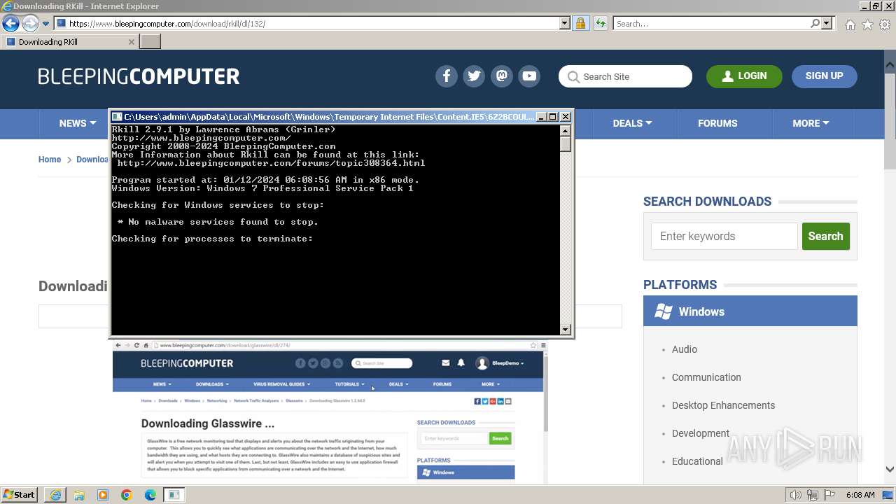Image resolution: width=896 pixels, height=504 pixels.
Task: Open the DEALS dropdown menu
Action: point(632,123)
